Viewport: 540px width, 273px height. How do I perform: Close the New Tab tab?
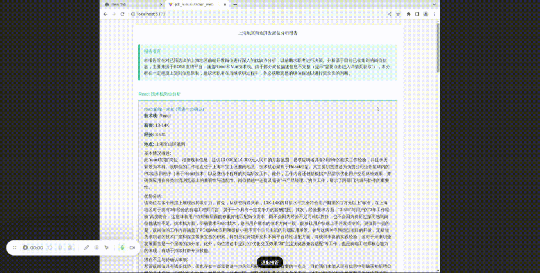coord(161,4)
